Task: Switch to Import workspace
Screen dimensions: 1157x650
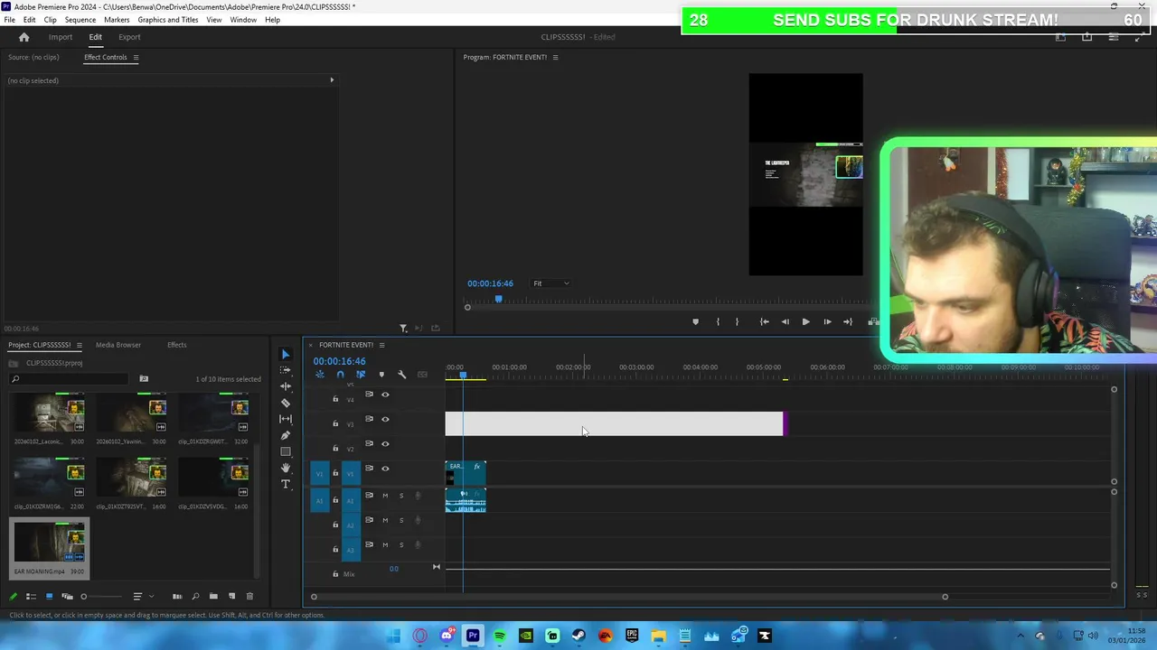Action: click(61, 37)
